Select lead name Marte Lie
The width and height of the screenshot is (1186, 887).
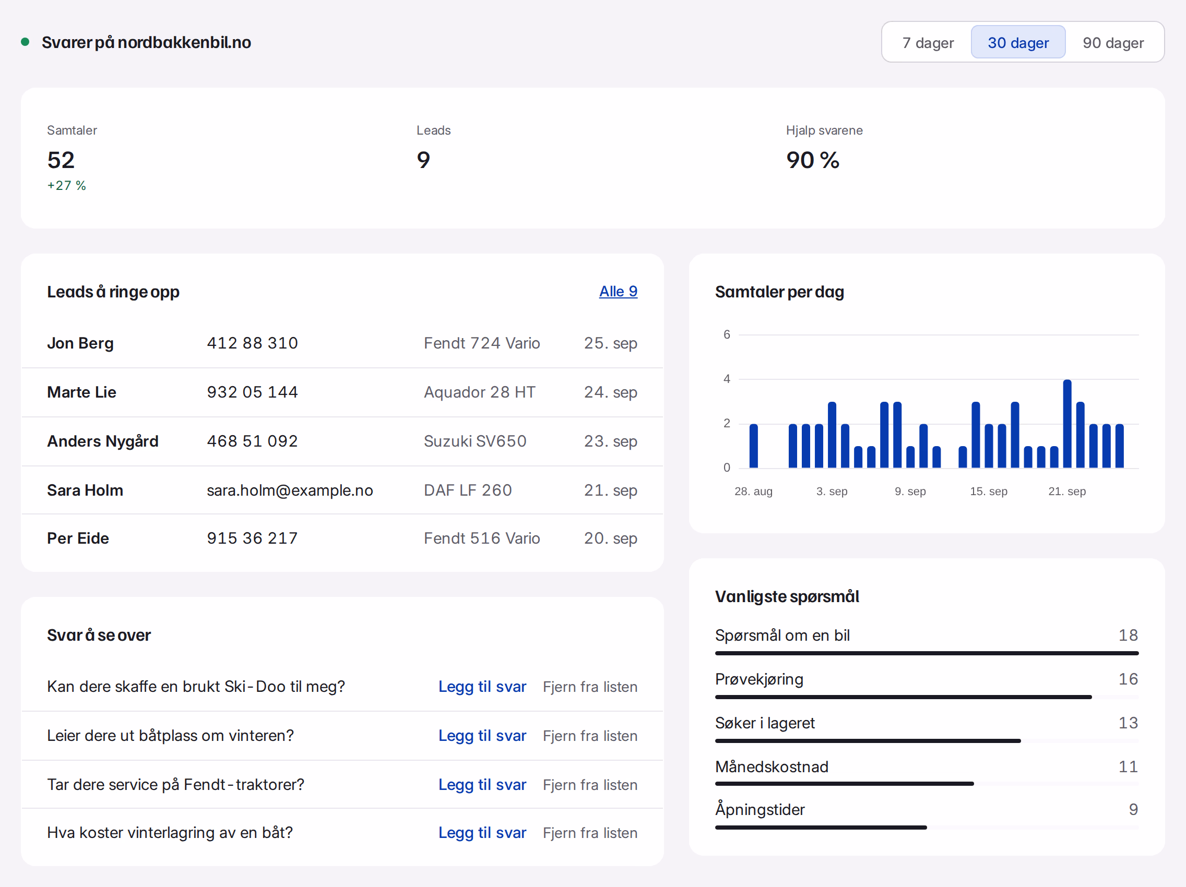click(x=81, y=392)
